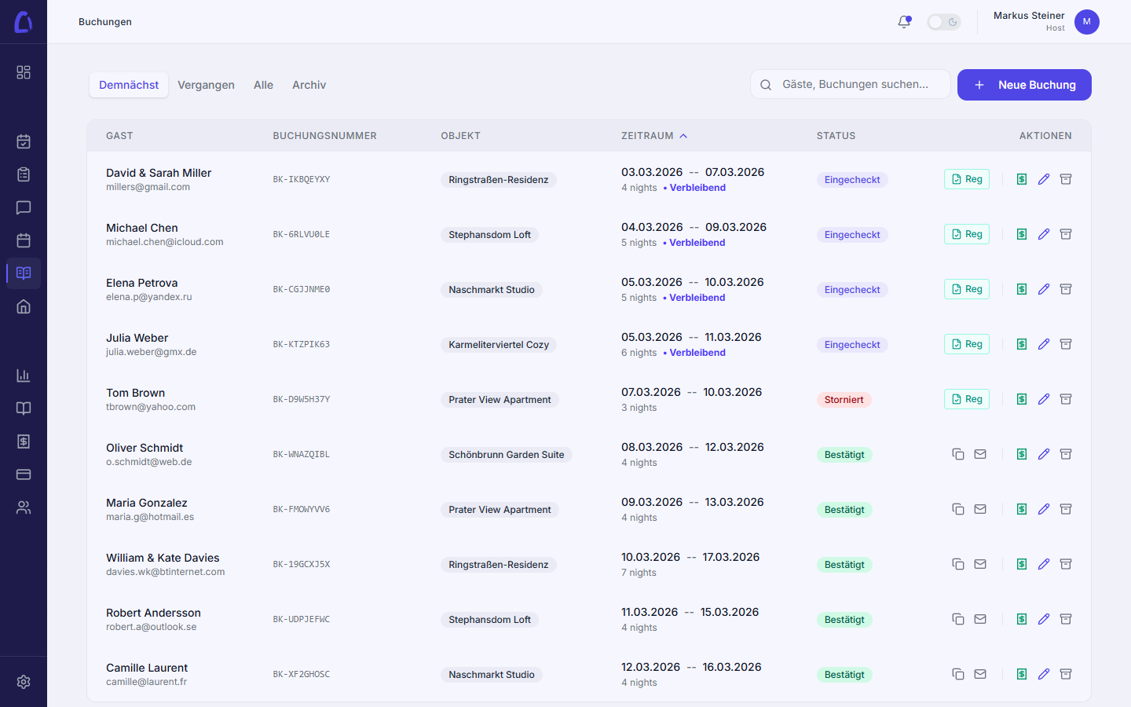1131x707 pixels.
Task: Archive David & Sarah Miller's booking
Action: click(1066, 179)
